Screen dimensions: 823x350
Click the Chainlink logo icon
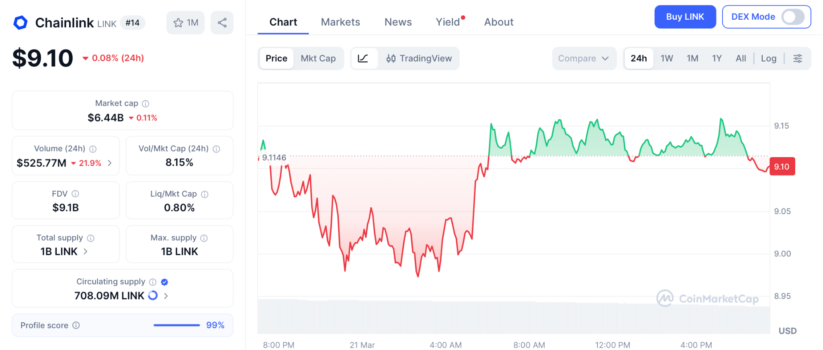pos(20,23)
